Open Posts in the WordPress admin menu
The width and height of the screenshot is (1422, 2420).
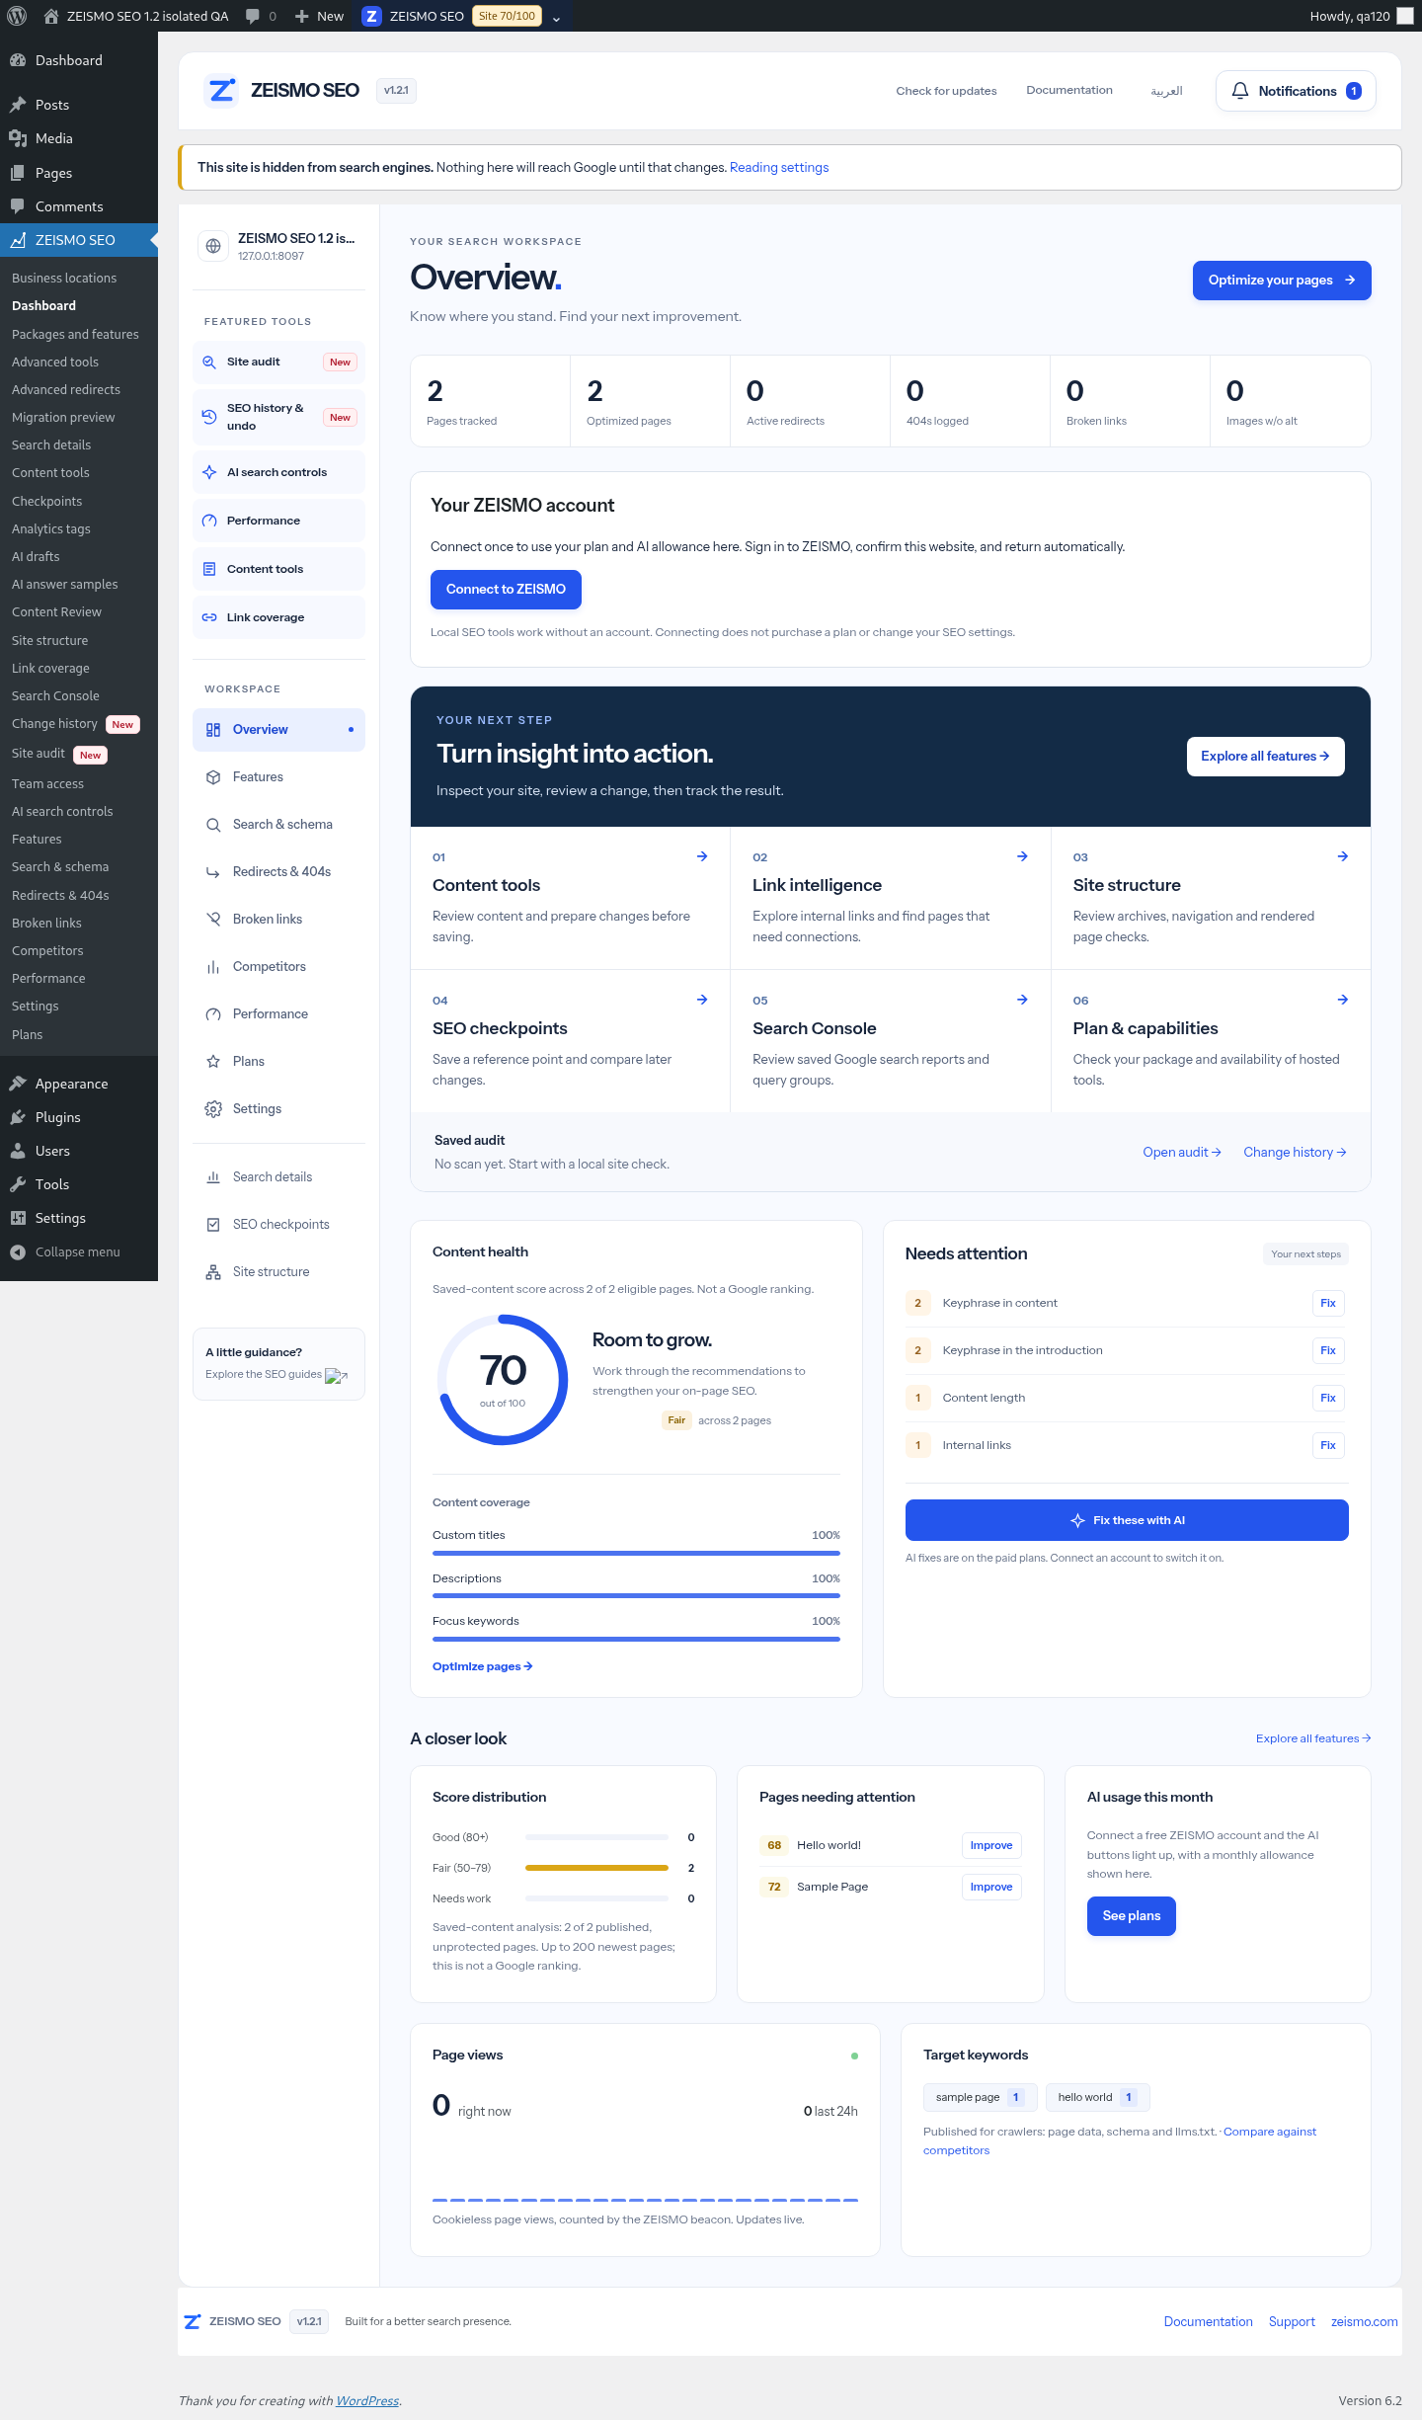(x=79, y=105)
